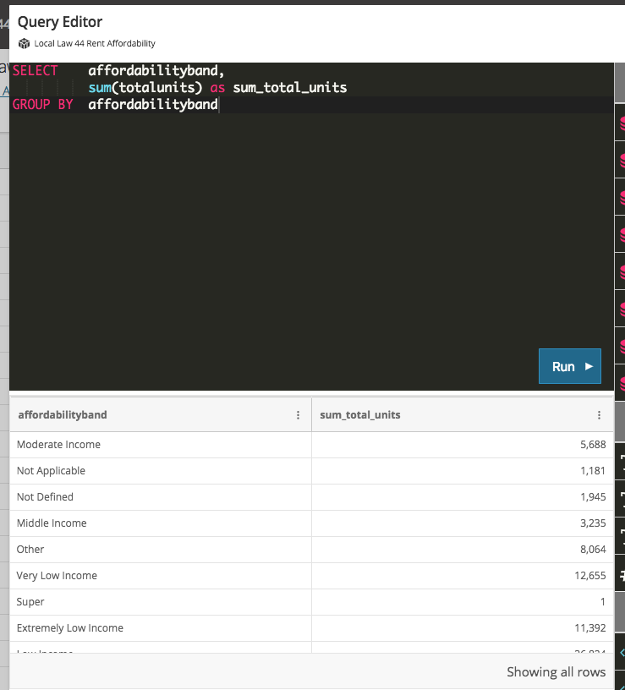Click the Query Editor title
Screen dimensions: 625x690
[x=60, y=22]
